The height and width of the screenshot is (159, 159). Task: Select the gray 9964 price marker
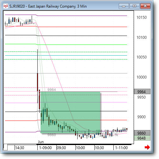(x=142, y=92)
